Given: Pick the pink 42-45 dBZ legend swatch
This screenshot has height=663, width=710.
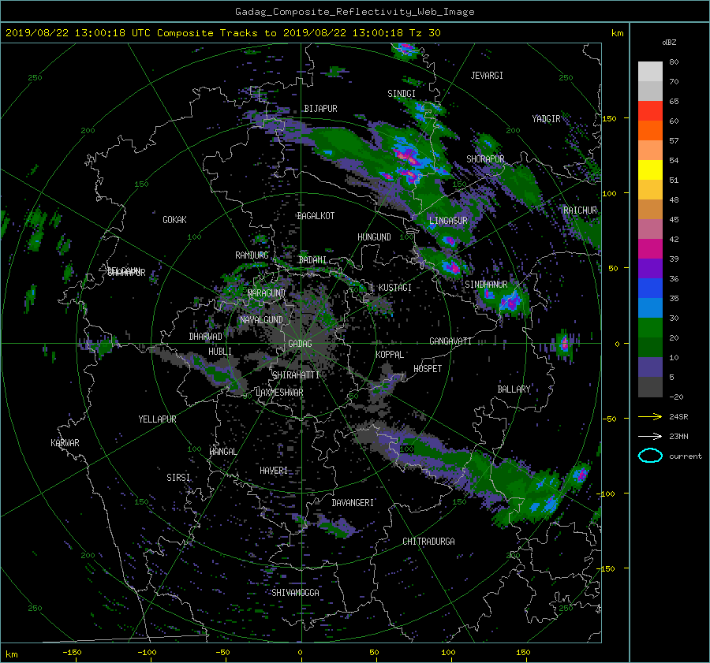Looking at the screenshot, I should [650, 229].
